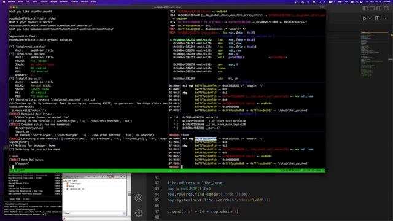Viewport: 393px width, 221px height.
Task: Open VS Code Customize Layout icon
Action: [x=386, y=8]
